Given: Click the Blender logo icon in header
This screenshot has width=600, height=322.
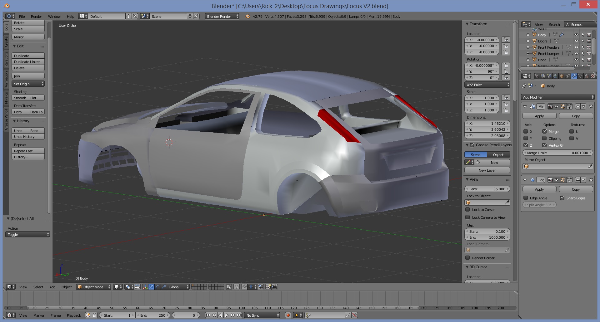Looking at the screenshot, I should tap(247, 17).
